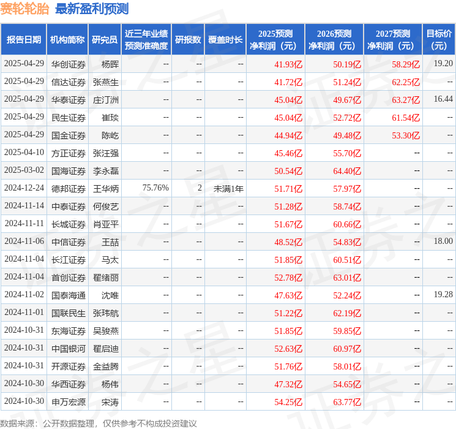Click analyst name 肖亚平

[x=106, y=224]
